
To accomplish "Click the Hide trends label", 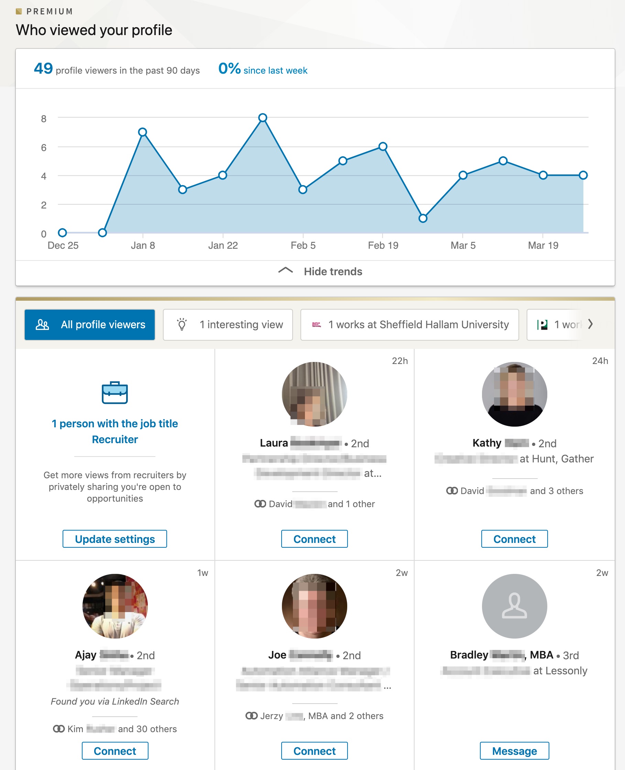I will [x=333, y=271].
